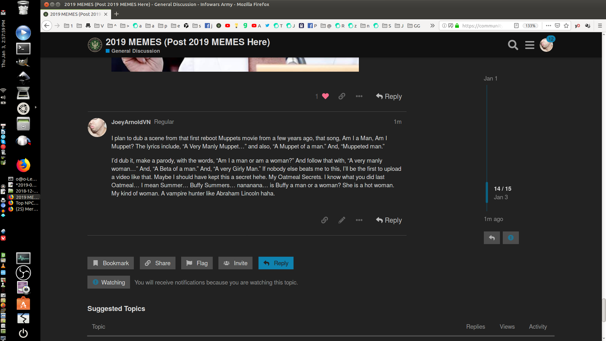Open OBS Studio from the dock
Screen dimensions: 606x341
23,273
